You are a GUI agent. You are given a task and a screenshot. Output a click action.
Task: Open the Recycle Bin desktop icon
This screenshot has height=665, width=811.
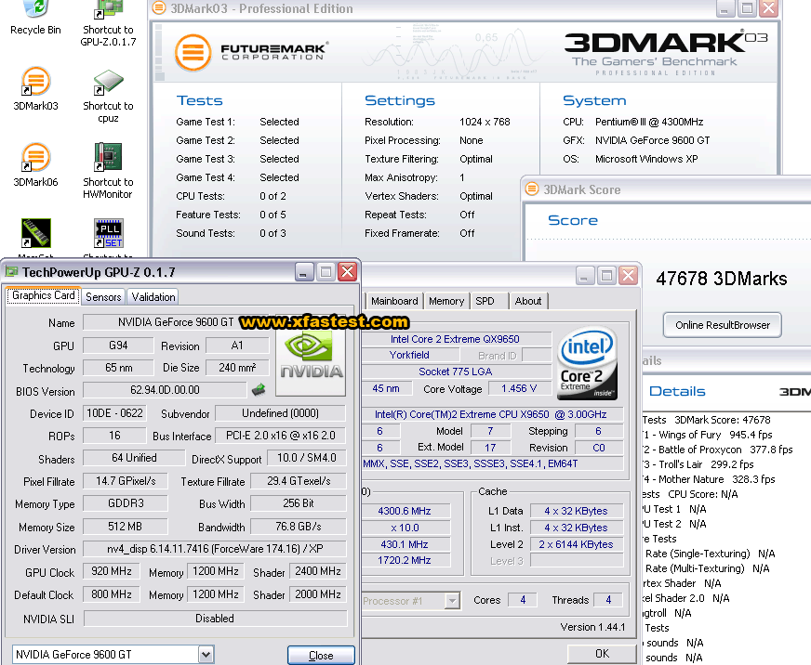(35, 9)
